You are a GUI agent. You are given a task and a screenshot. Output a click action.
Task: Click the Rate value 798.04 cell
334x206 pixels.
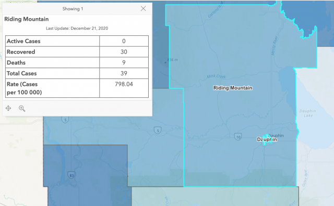pos(124,88)
